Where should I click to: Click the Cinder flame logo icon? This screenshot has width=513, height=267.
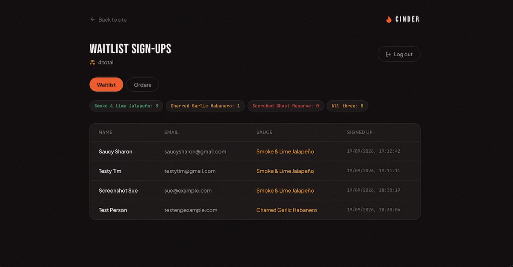pyautogui.click(x=389, y=19)
